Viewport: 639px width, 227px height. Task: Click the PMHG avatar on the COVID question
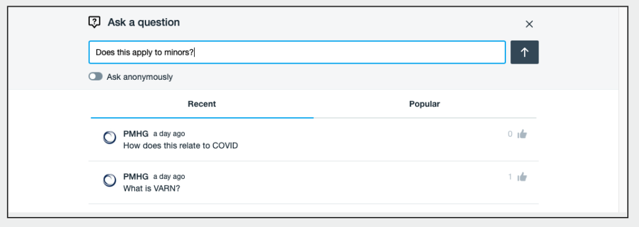click(109, 138)
